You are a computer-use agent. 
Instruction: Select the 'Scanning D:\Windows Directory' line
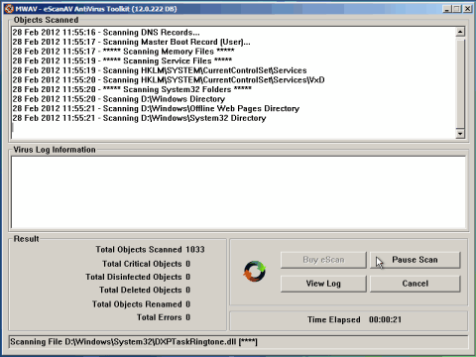[119, 99]
